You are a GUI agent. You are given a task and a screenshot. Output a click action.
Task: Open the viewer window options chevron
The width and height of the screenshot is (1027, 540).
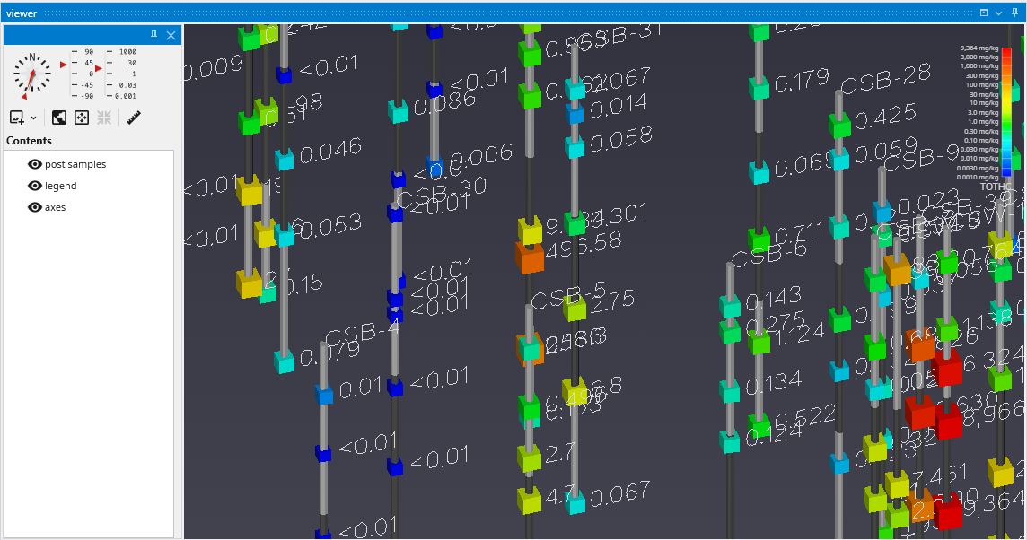pos(998,13)
